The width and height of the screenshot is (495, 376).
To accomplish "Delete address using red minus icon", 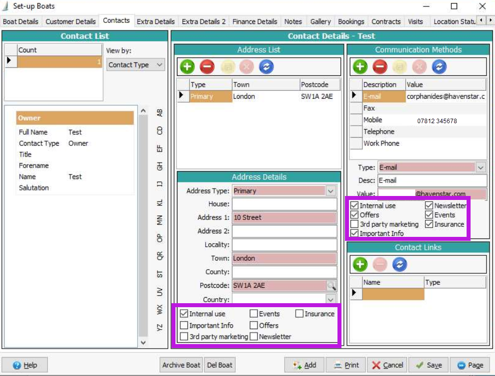I will pyautogui.click(x=207, y=66).
